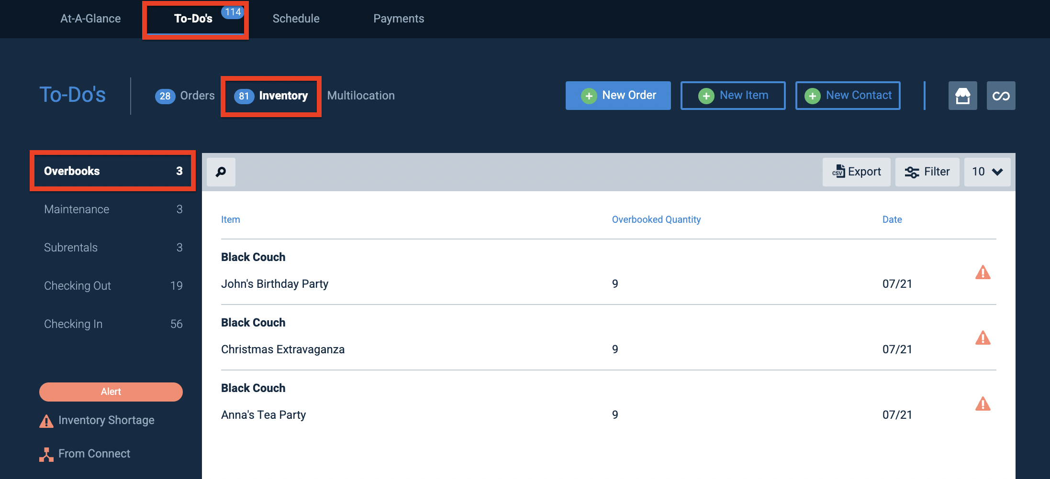Viewport: 1050px width, 479px height.
Task: Click the New Item button
Action: [x=733, y=96]
